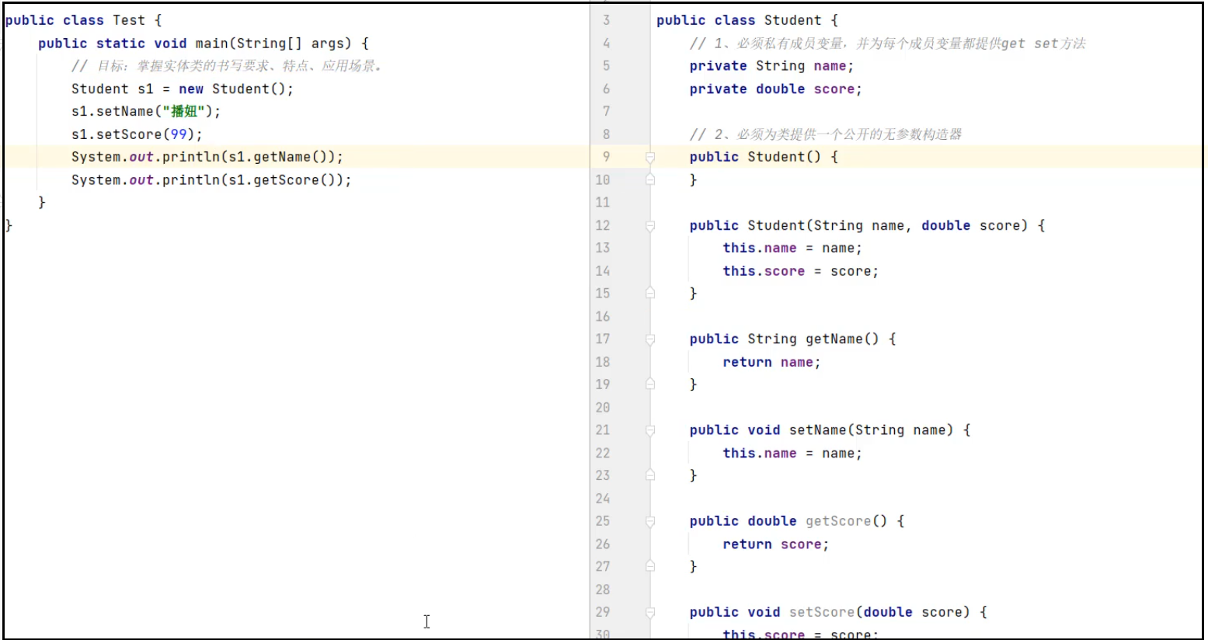Click the private String name declaration
Image resolution: width=1208 pixels, height=640 pixels.
tap(770, 66)
